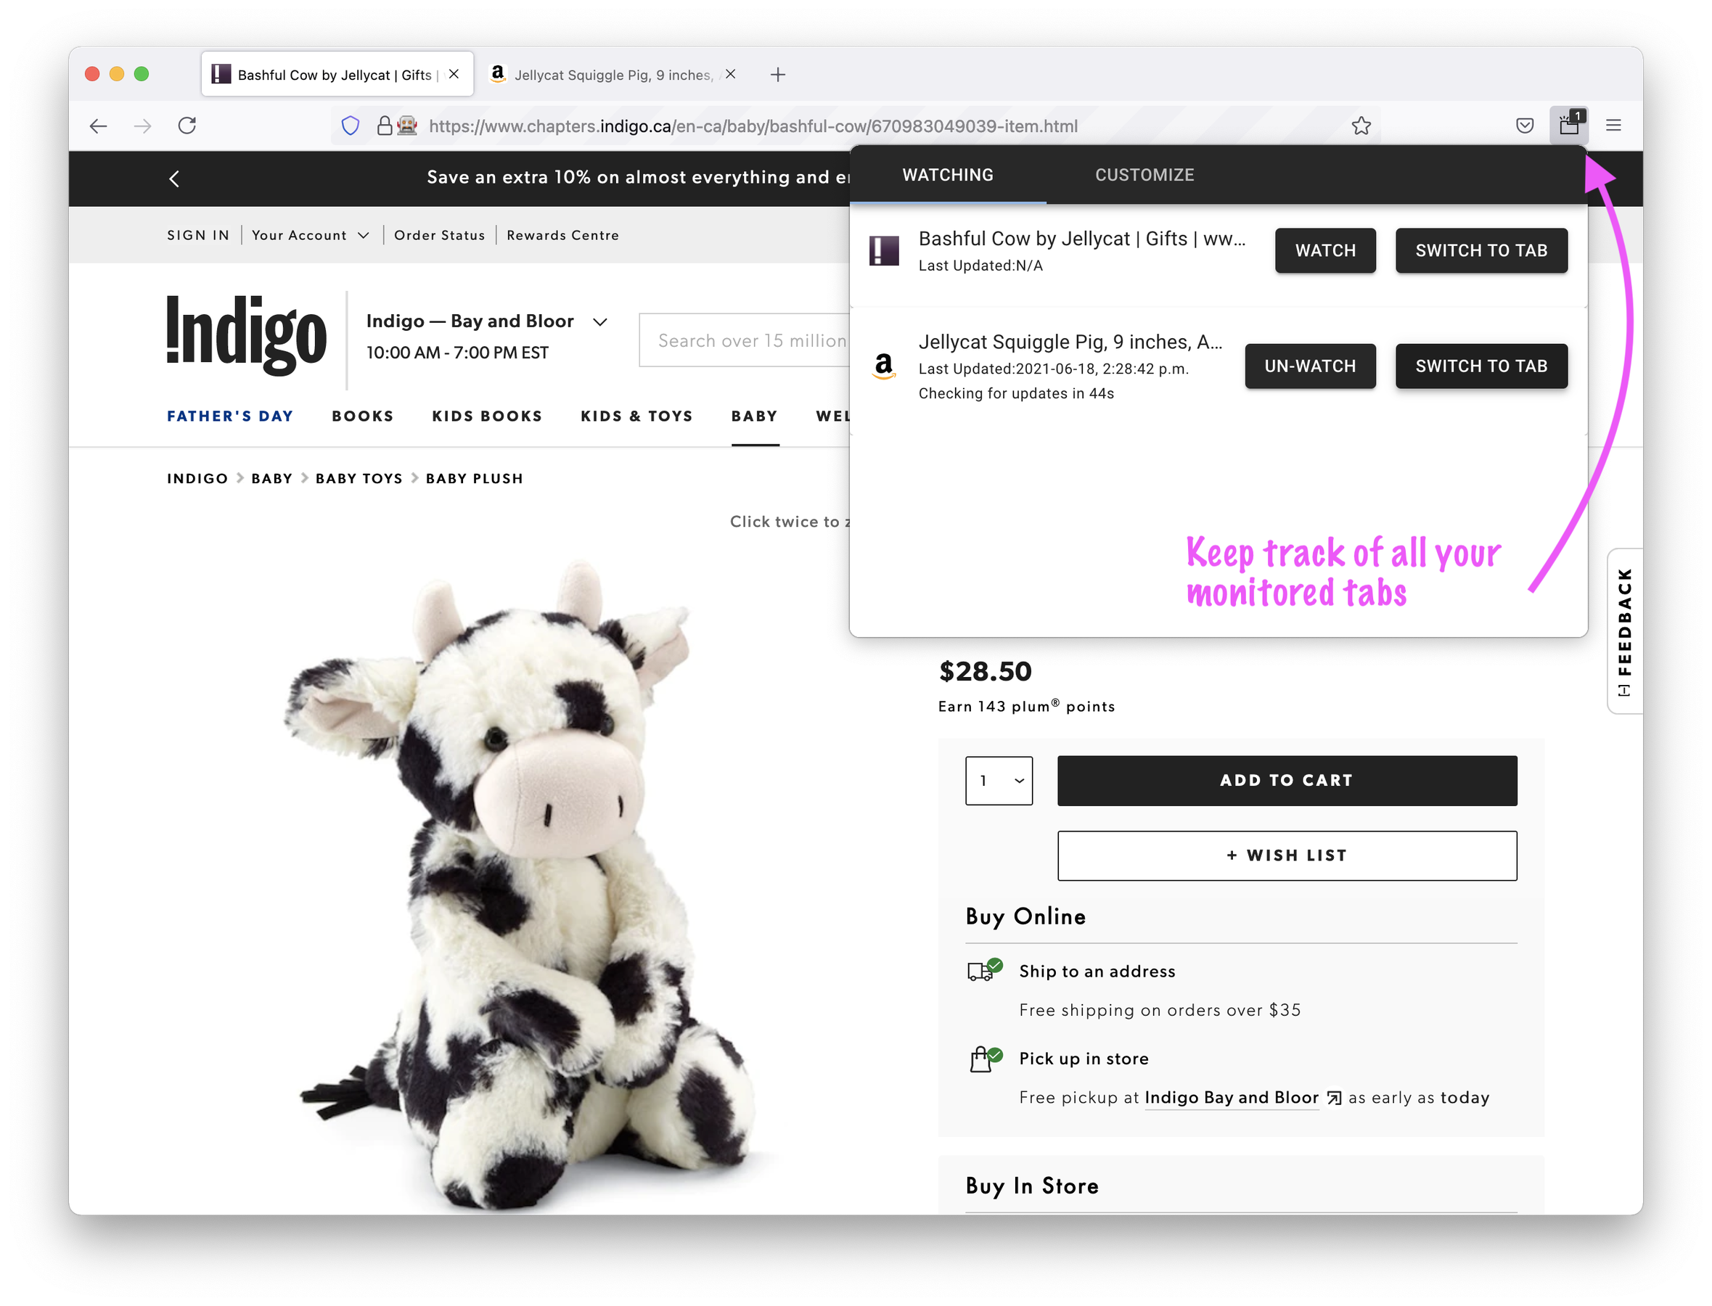Click the macOS green fullscreen button
The height and width of the screenshot is (1306, 1712).
(142, 74)
